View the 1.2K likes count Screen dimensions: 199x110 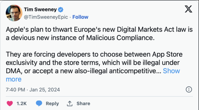coord(21,103)
